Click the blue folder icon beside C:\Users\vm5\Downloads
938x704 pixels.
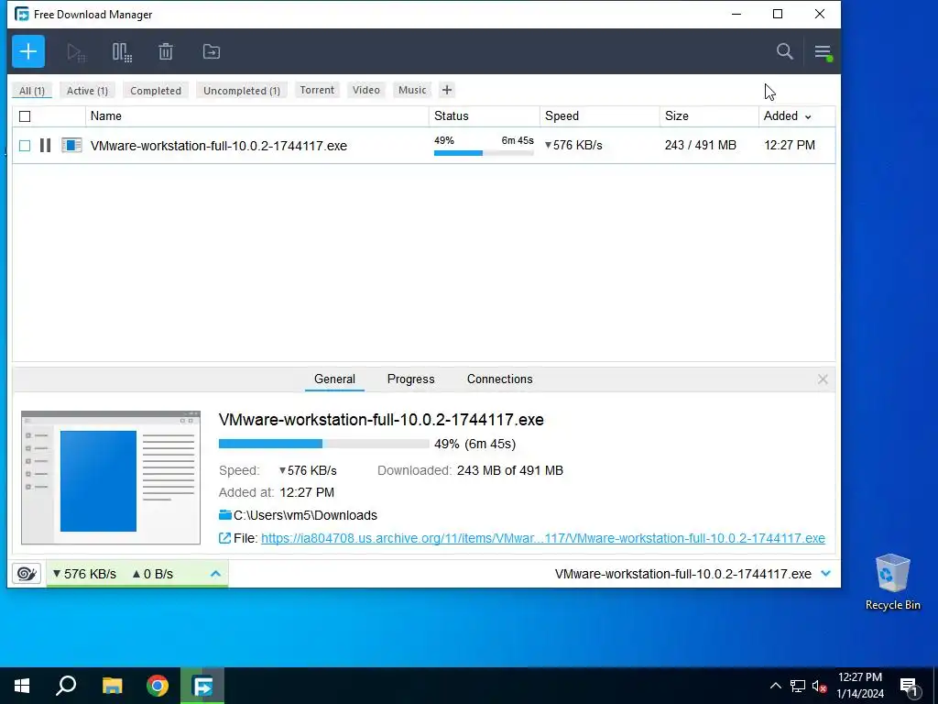225,515
